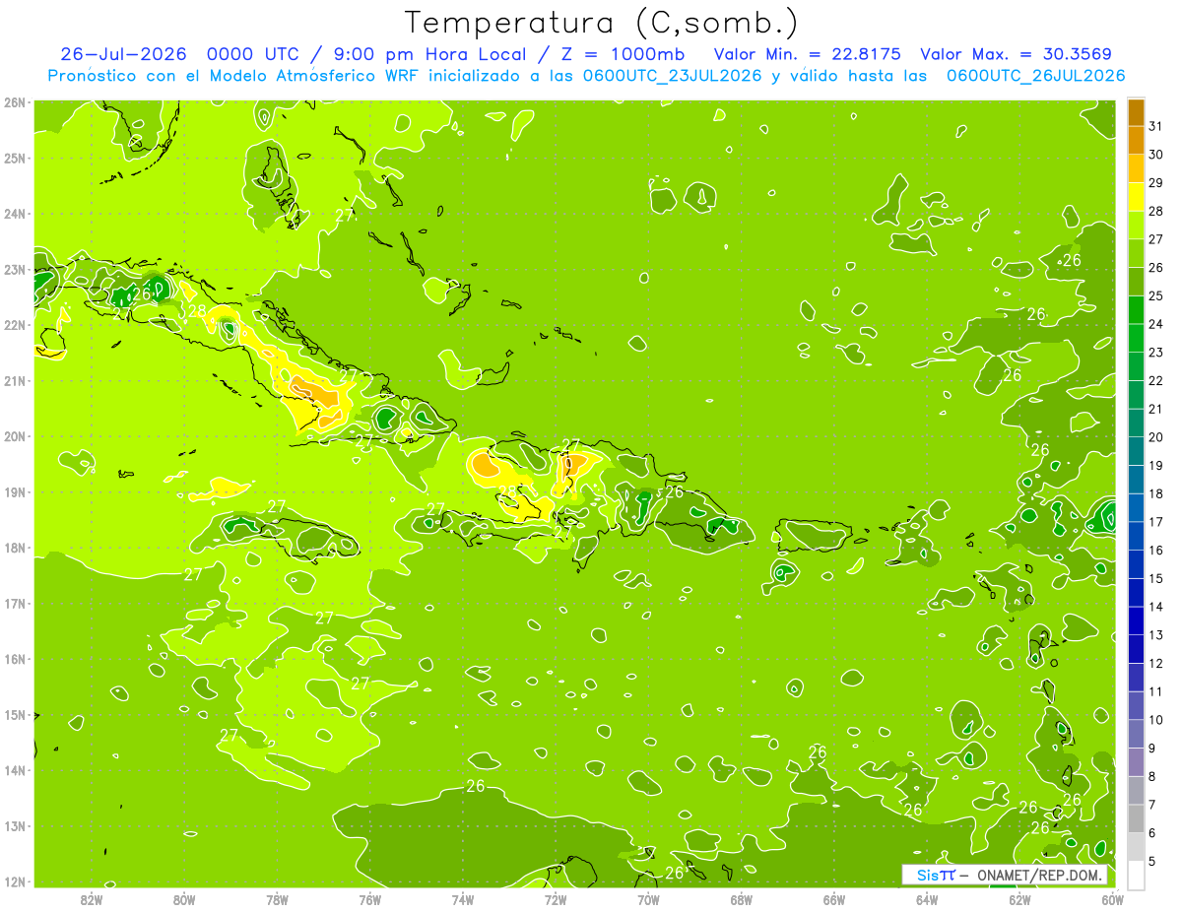The height and width of the screenshot is (913, 1182).
Task: Click the '70W' longitude axis label
Action: tap(648, 899)
